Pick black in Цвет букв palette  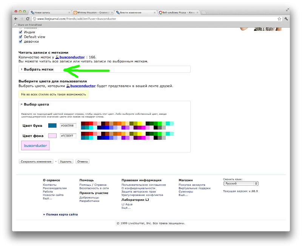pos(156,128)
